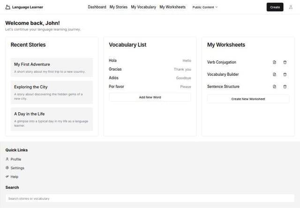Click the translation Hello

pyautogui.click(x=187, y=60)
